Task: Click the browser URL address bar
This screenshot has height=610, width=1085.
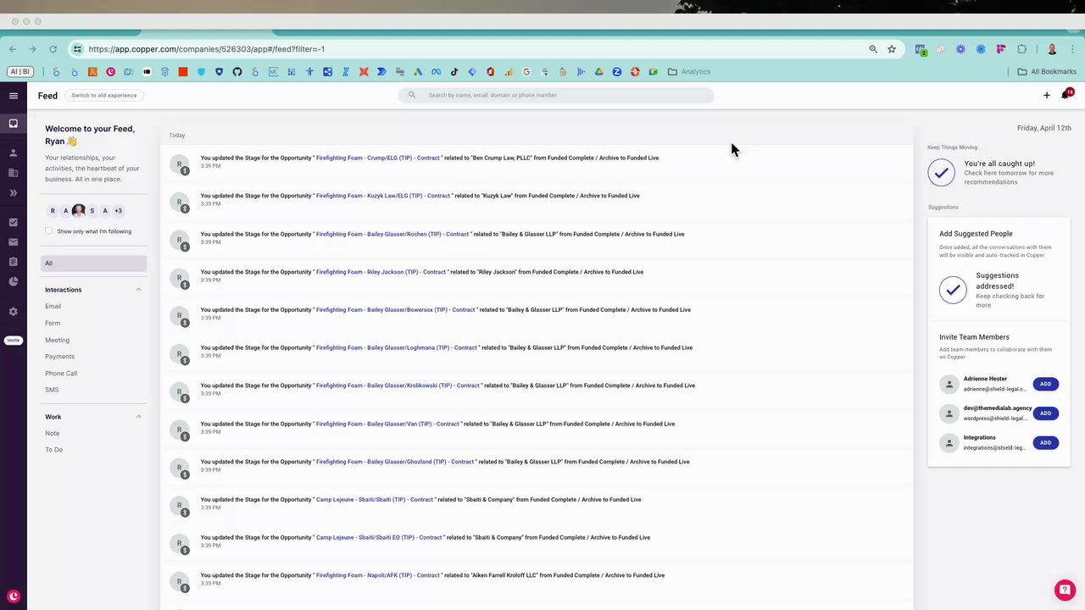Action: point(475,49)
